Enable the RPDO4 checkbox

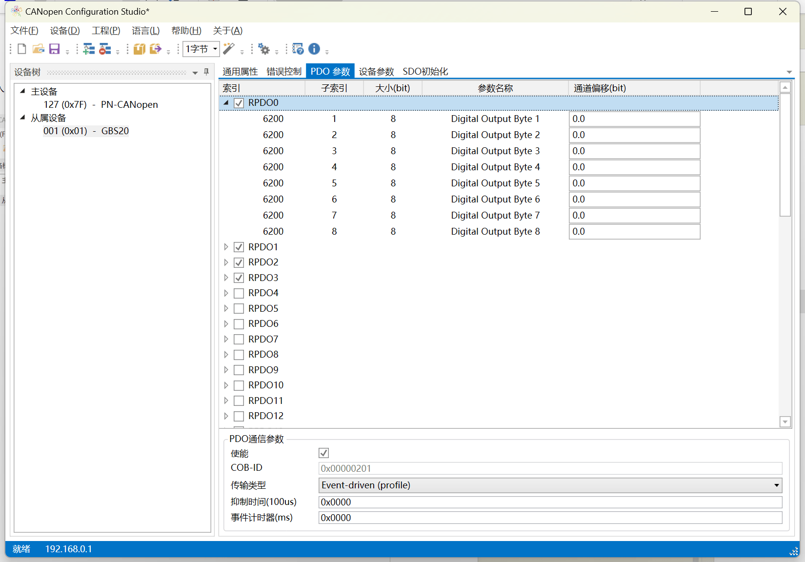(239, 293)
